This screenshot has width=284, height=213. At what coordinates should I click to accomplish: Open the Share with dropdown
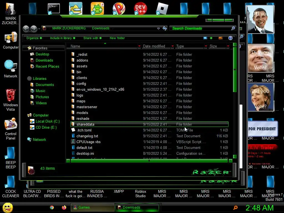pos(92,38)
